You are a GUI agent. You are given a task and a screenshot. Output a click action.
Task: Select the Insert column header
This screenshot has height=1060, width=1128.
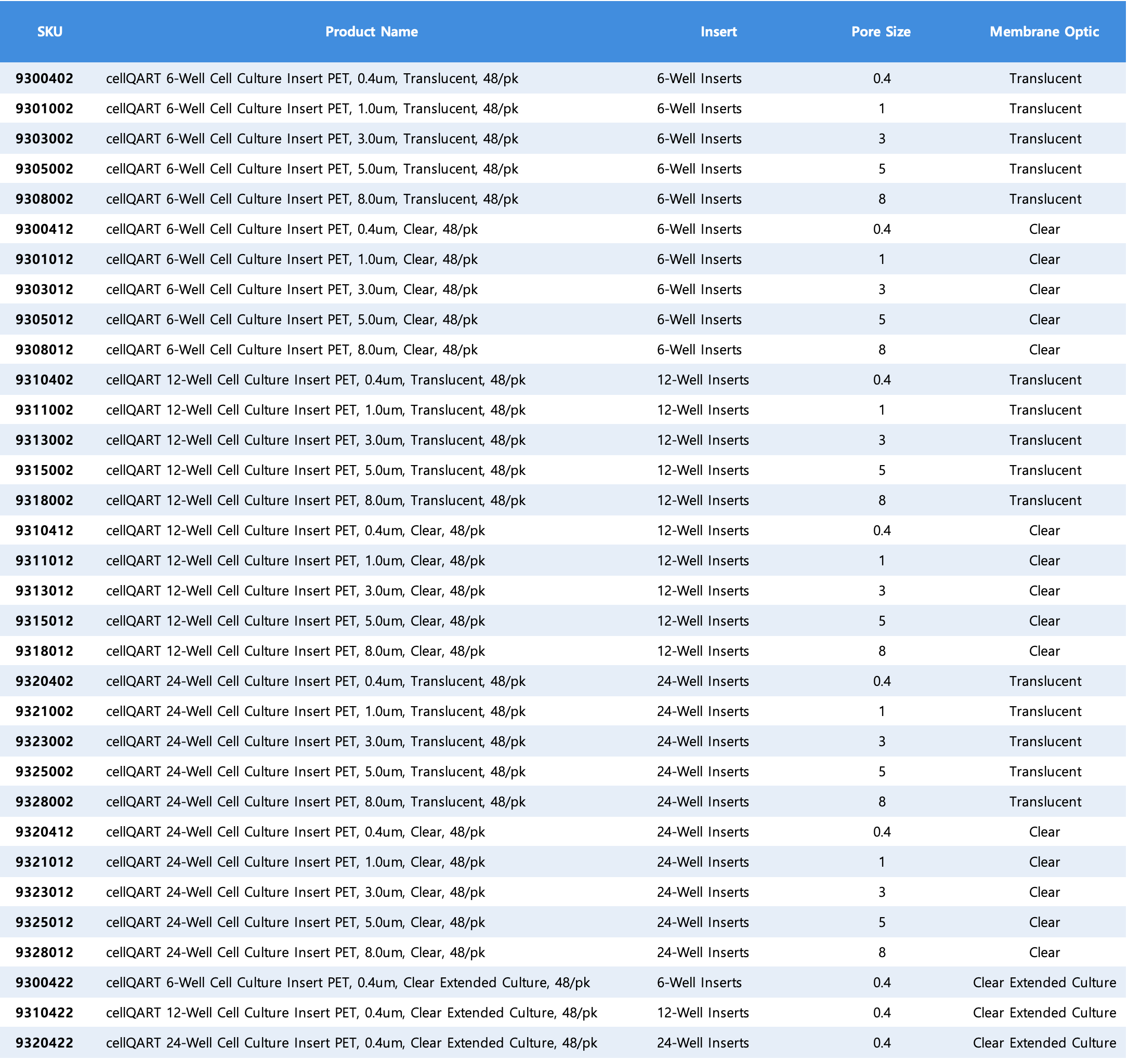point(718,32)
